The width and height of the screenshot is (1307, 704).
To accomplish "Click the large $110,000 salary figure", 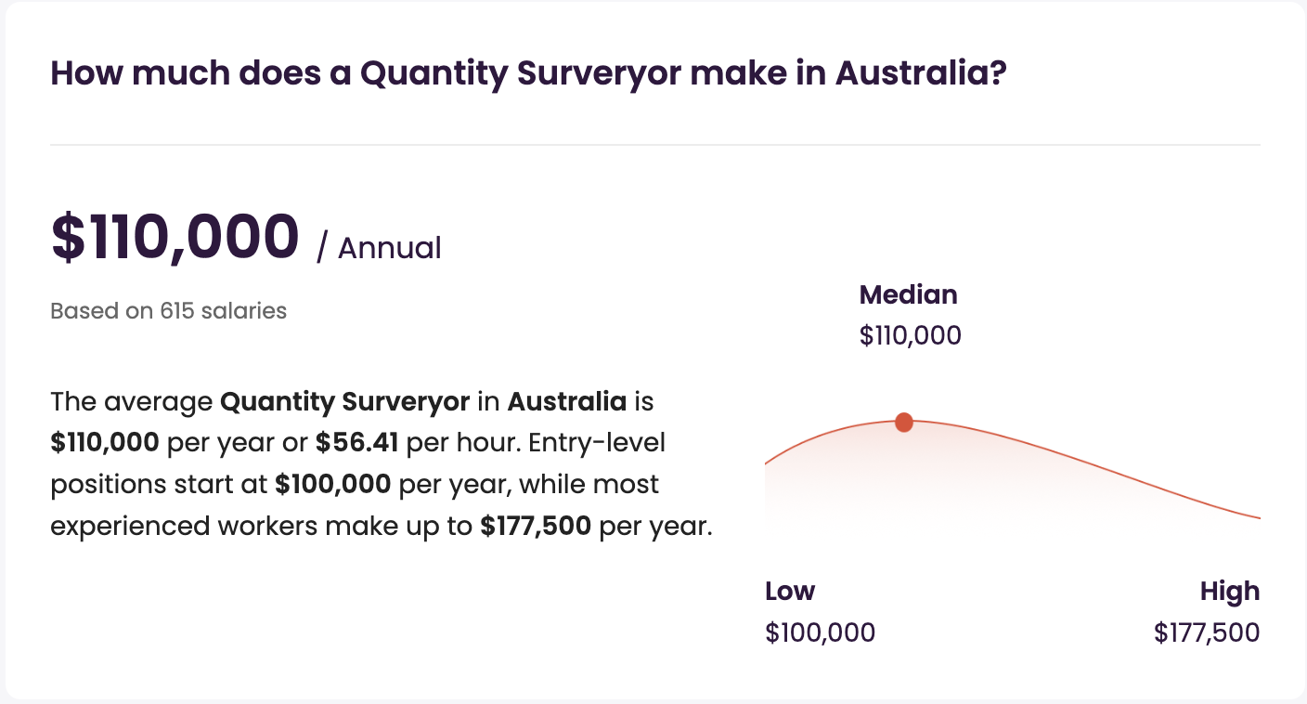I will (x=175, y=238).
